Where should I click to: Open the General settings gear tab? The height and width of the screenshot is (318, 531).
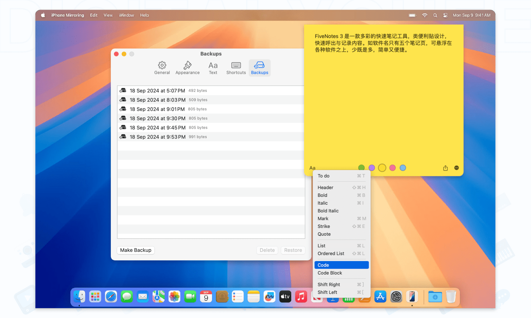pos(162,68)
